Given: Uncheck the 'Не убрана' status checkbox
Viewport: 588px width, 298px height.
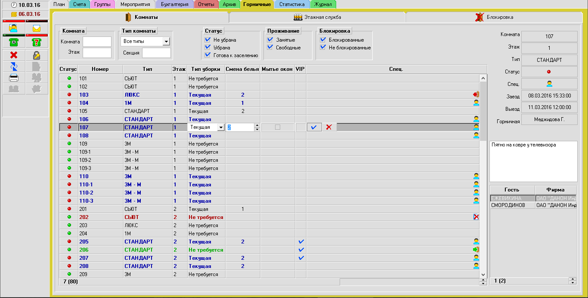Looking at the screenshot, I should click(207, 40).
